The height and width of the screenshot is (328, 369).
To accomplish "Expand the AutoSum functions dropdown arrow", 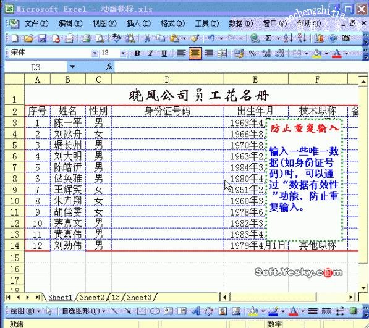I will [278, 38].
